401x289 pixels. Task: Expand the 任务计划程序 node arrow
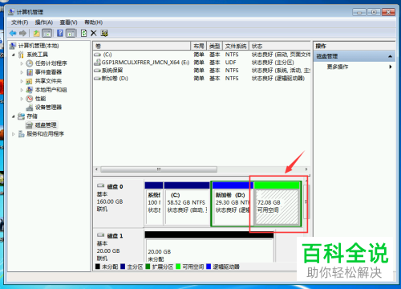click(x=22, y=63)
